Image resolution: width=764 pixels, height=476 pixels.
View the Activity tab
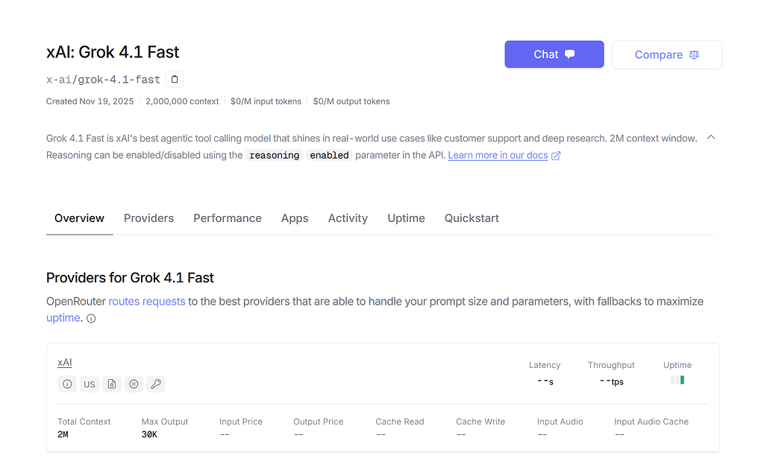348,218
